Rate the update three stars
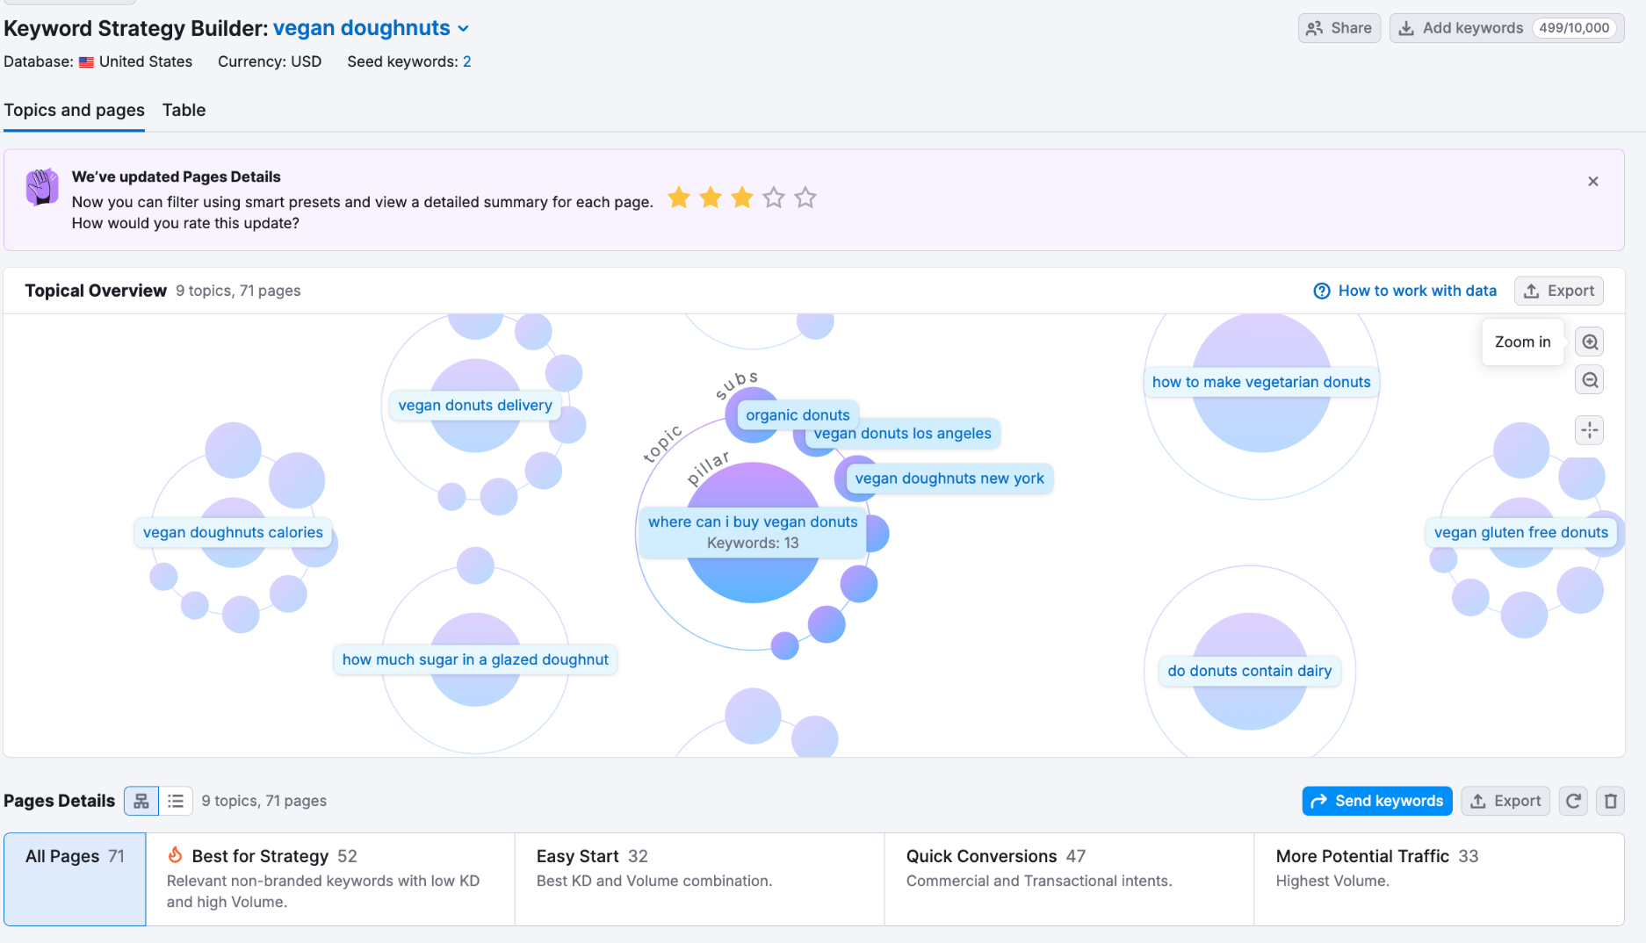 click(x=742, y=198)
